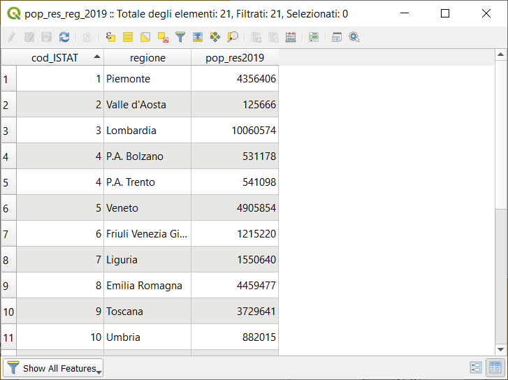508x380 pixels.
Task: Click Move selection to top icon
Action: point(198,37)
